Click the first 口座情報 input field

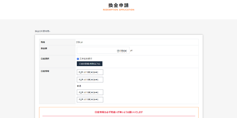pos(90,72)
